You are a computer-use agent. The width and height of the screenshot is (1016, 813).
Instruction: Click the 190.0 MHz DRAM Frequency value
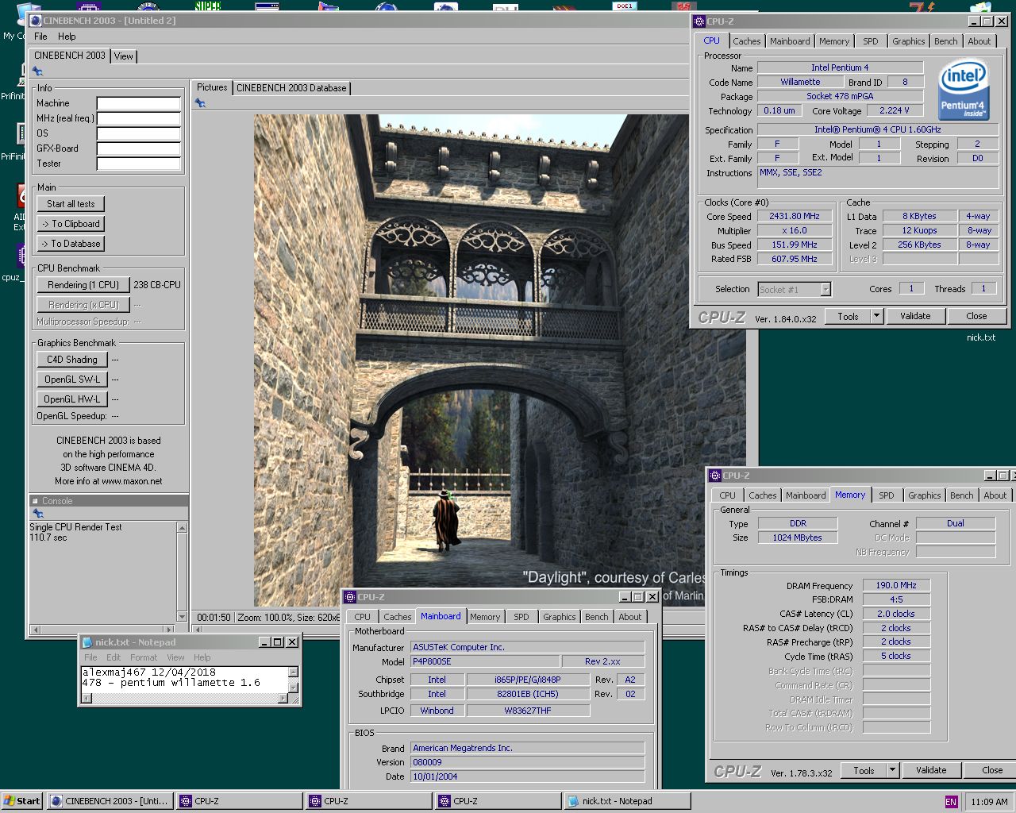tap(896, 585)
